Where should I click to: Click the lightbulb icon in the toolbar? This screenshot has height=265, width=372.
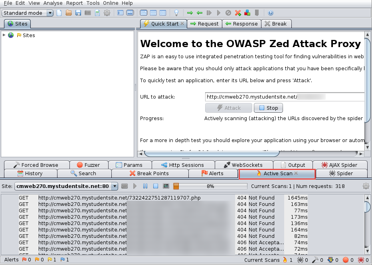pos(176,13)
